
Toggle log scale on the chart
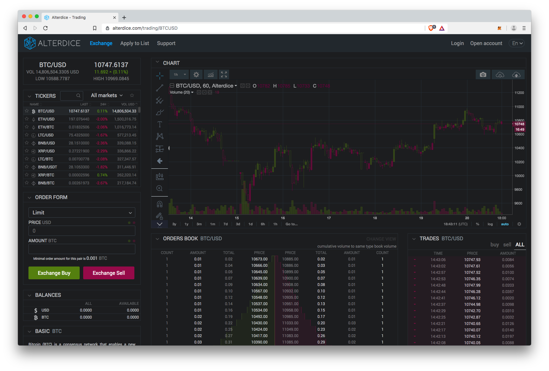point(490,224)
